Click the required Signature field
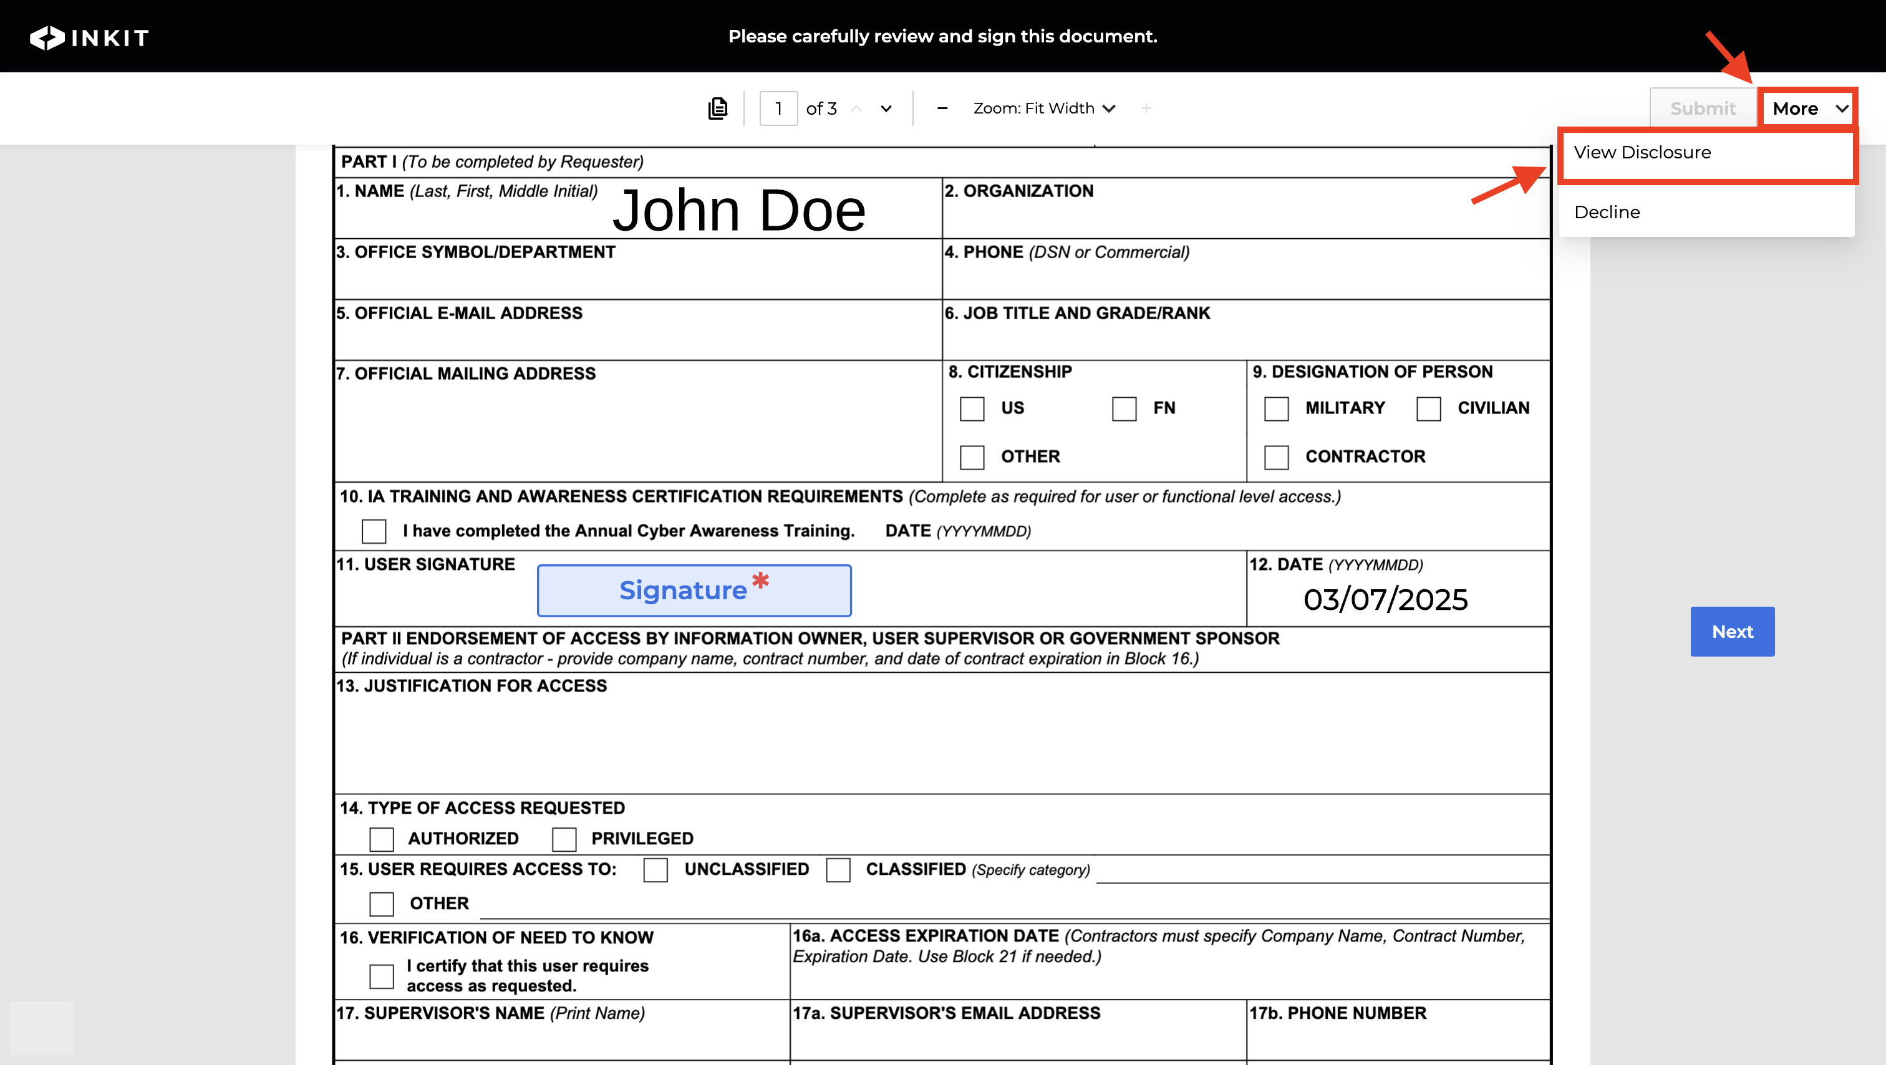Viewport: 1886px width, 1065px height. click(694, 590)
